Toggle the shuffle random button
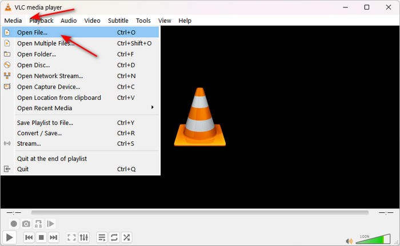This screenshot has width=400, height=246. (126, 237)
